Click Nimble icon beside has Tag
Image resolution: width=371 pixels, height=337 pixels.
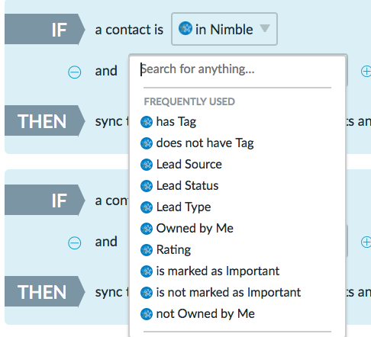(x=147, y=122)
